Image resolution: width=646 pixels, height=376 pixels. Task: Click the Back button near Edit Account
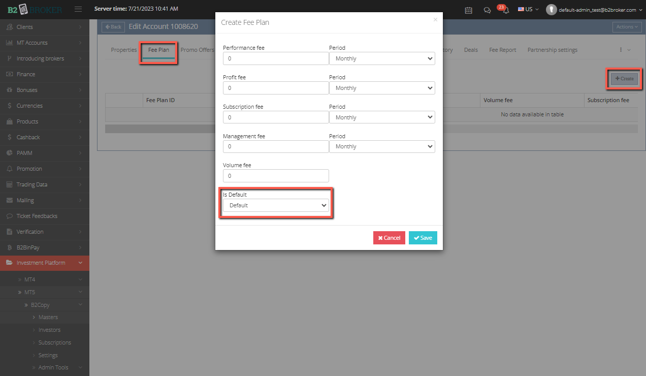tap(113, 26)
